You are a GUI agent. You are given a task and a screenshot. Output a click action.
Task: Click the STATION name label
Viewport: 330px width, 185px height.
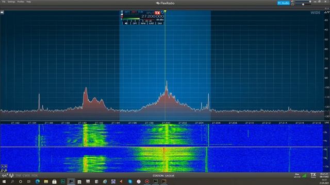pyautogui.click(x=163, y=176)
